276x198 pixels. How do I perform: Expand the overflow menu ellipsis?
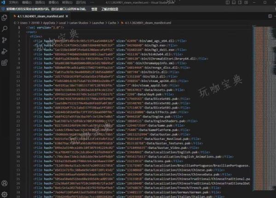(x=92, y=2)
